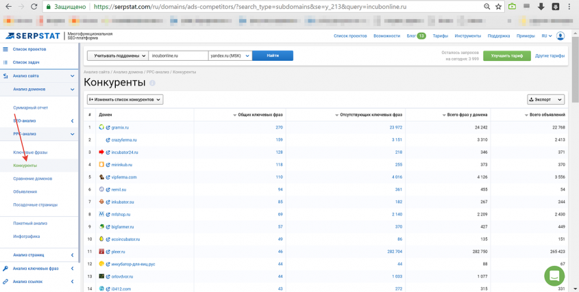Collapse the PPC-анализ sidebar section
The height and width of the screenshot is (292, 579).
(x=73, y=134)
